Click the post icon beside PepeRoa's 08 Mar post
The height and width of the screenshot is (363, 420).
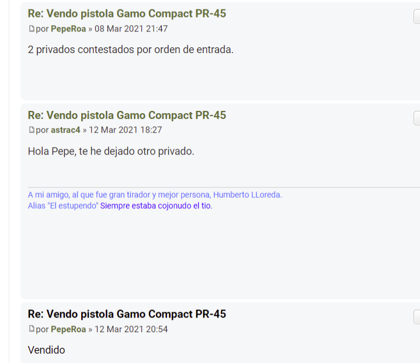[32, 29]
